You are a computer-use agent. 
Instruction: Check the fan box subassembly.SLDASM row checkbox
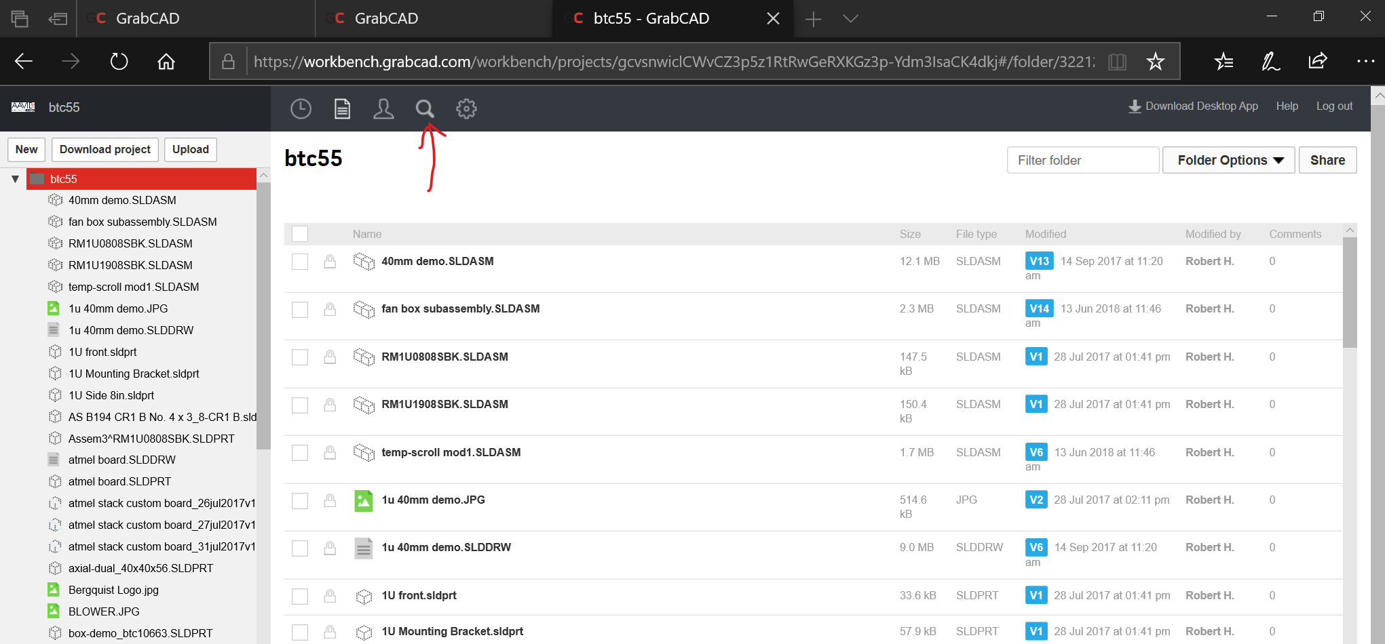coord(300,310)
